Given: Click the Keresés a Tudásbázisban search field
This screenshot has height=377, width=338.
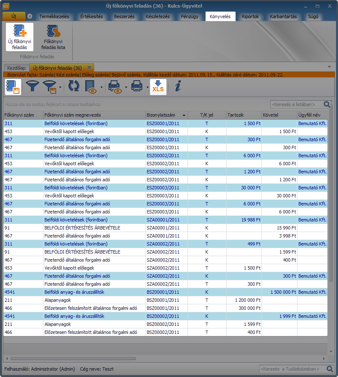Looking at the screenshot, I should tap(293, 369).
